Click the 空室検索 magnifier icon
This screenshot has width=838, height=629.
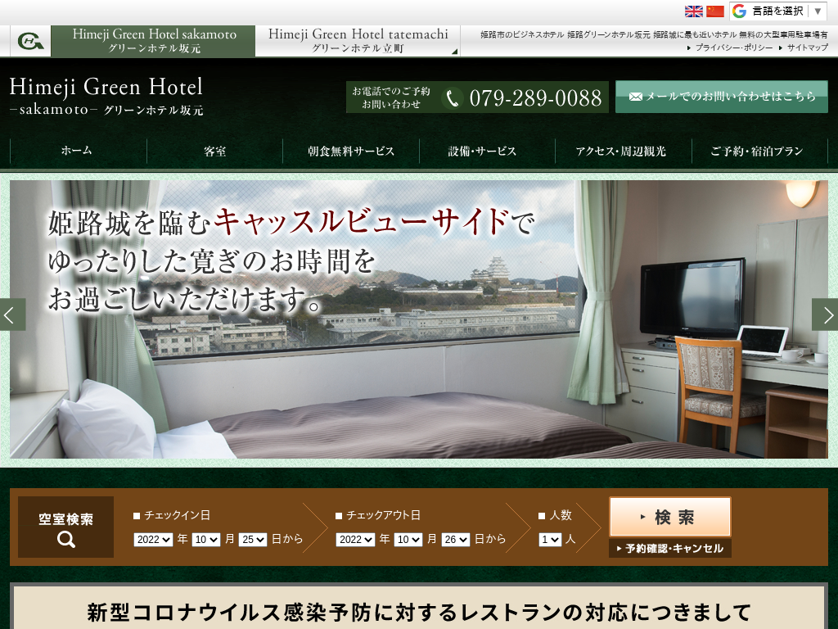66,540
